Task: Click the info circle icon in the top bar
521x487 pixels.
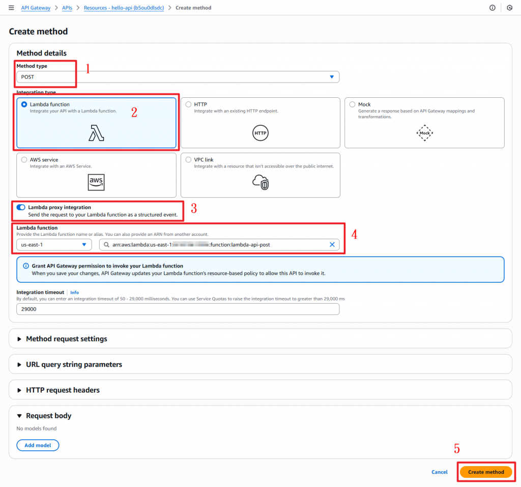Action: point(492,8)
